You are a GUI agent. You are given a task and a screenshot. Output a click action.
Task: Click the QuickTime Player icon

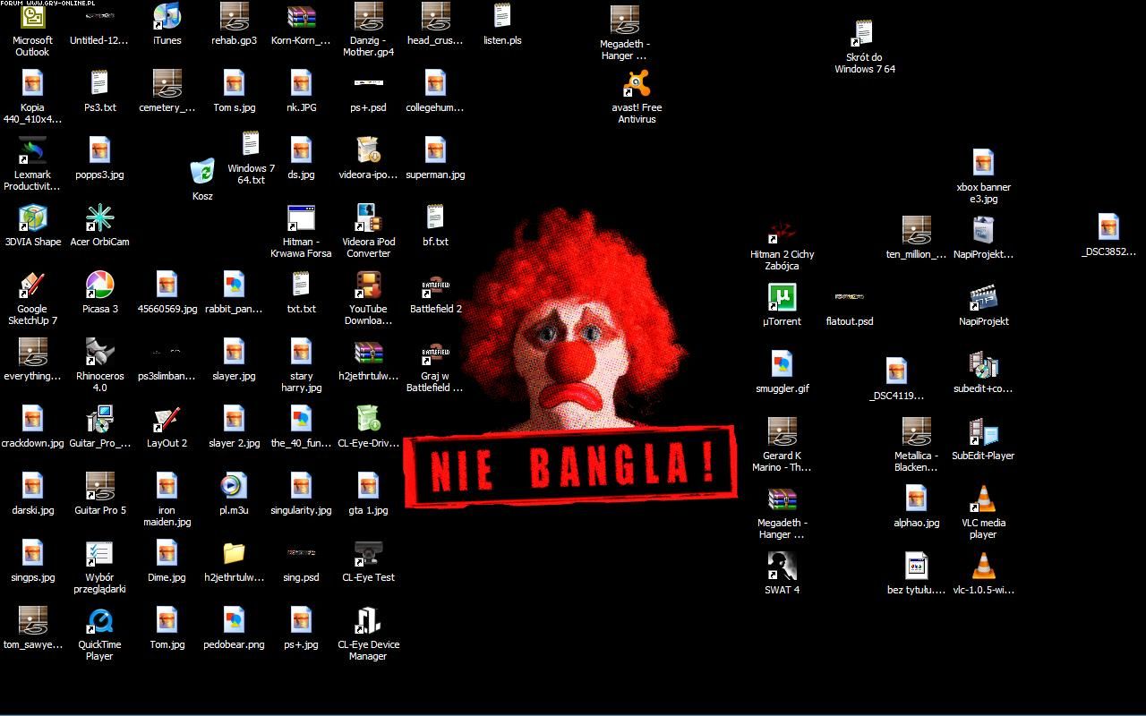(99, 621)
